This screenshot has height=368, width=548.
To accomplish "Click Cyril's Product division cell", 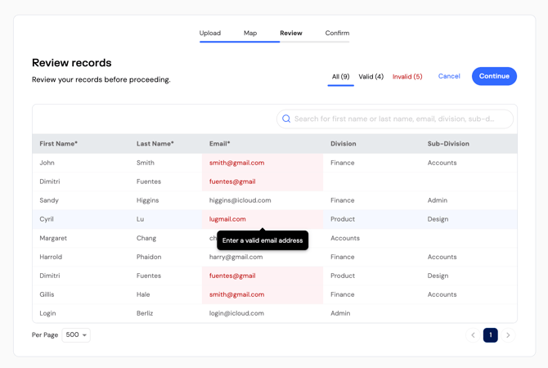I will click(x=343, y=219).
